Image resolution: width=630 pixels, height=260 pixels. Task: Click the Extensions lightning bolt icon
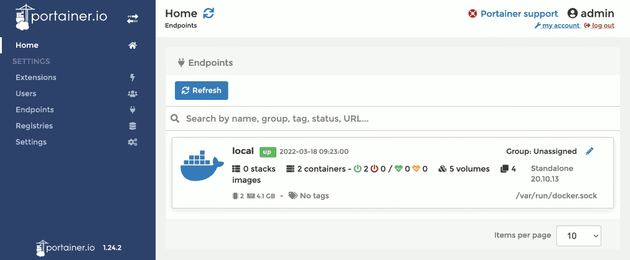(x=133, y=78)
